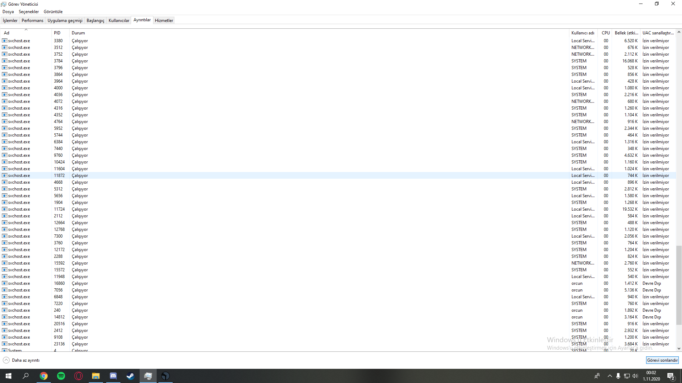This screenshot has width=682, height=383.
Task: Open Google Chrome taskbar icon
Action: pos(44,376)
